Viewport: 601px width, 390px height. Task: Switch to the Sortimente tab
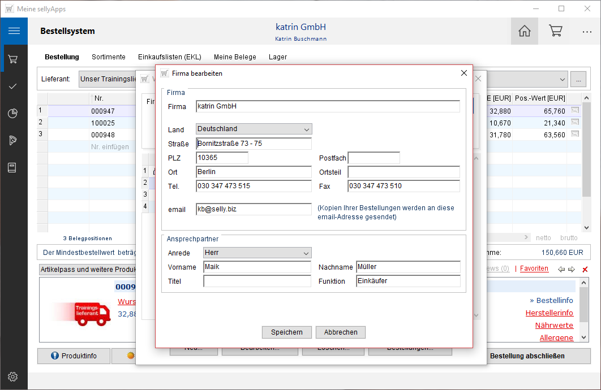pos(109,57)
